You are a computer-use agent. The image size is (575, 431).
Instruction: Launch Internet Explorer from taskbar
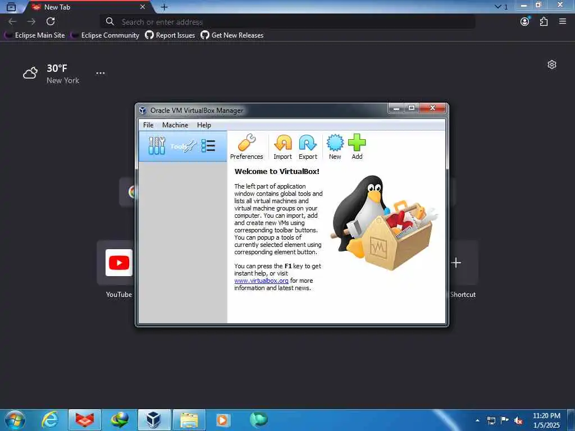tap(50, 420)
